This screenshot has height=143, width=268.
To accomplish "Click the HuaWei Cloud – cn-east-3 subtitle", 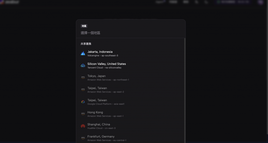I will tap(102, 128).
